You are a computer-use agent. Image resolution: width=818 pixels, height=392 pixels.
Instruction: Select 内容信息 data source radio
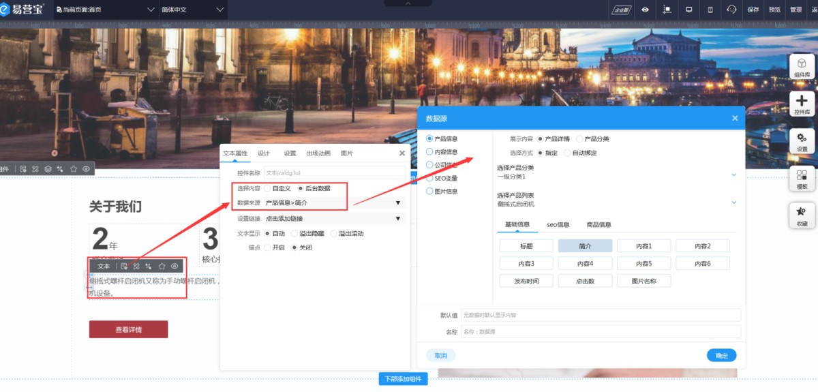tap(429, 152)
